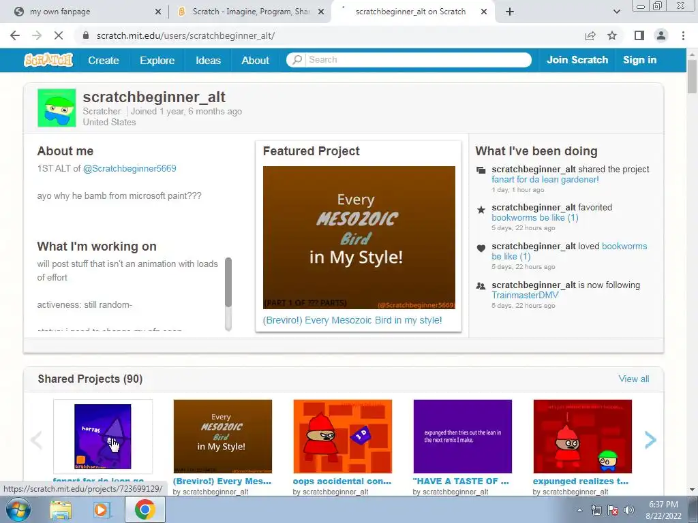Expand the tab search dropdown chevron
698x523 pixels.
pos(616,12)
